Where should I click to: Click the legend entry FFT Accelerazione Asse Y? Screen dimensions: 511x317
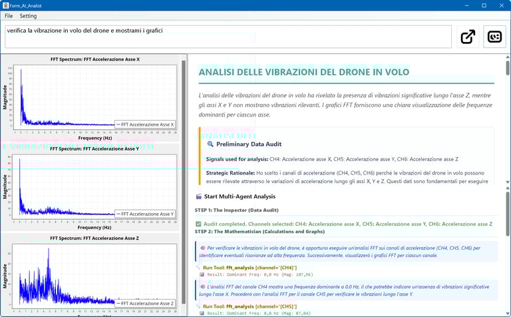[x=145, y=214]
